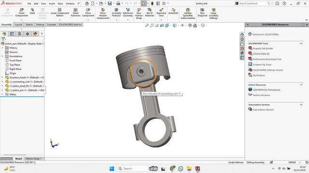Screen dimensions: 309x173
Task: Toggle the Hide/Show Items eye icon
Action: (x=183, y=25)
